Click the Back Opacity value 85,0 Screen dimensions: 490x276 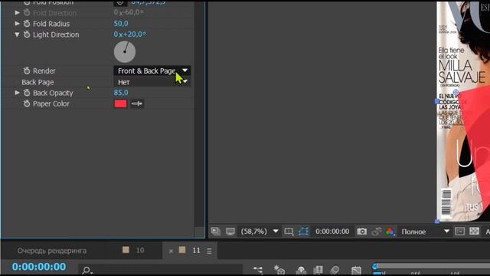point(121,93)
